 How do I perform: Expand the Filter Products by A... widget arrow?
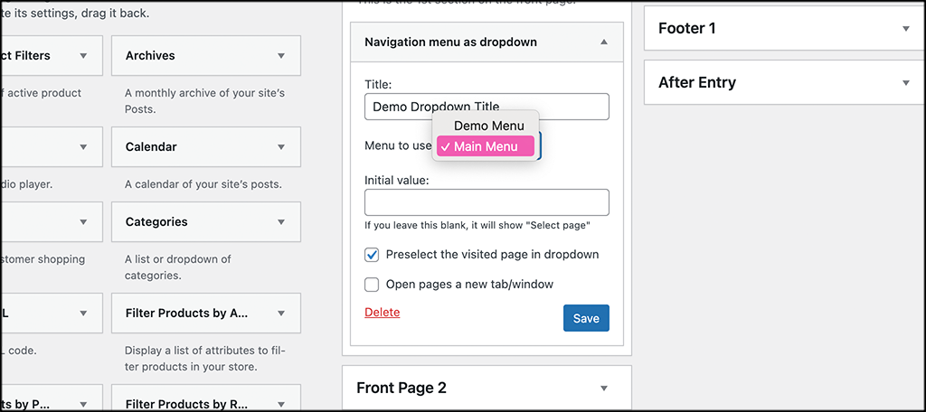pyautogui.click(x=281, y=314)
